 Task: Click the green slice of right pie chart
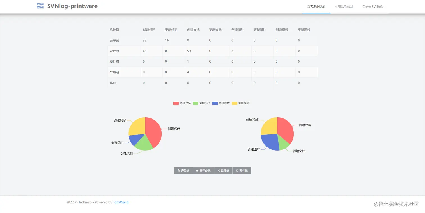click(283, 143)
